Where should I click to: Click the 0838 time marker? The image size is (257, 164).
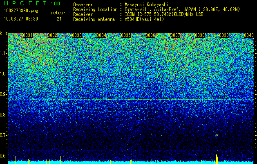(200, 35)
